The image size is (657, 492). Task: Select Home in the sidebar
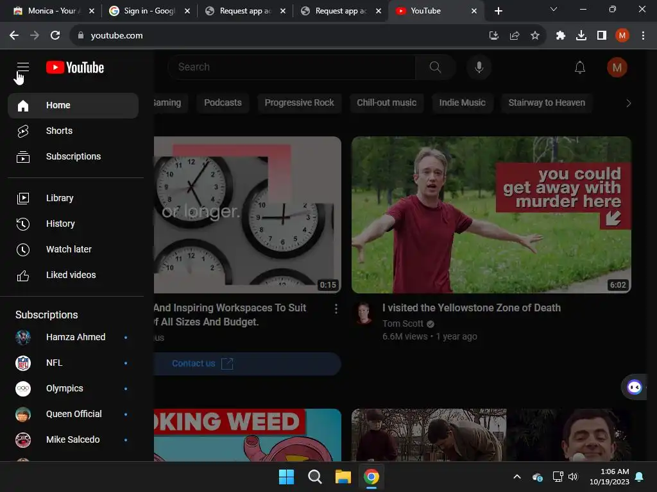(73, 106)
